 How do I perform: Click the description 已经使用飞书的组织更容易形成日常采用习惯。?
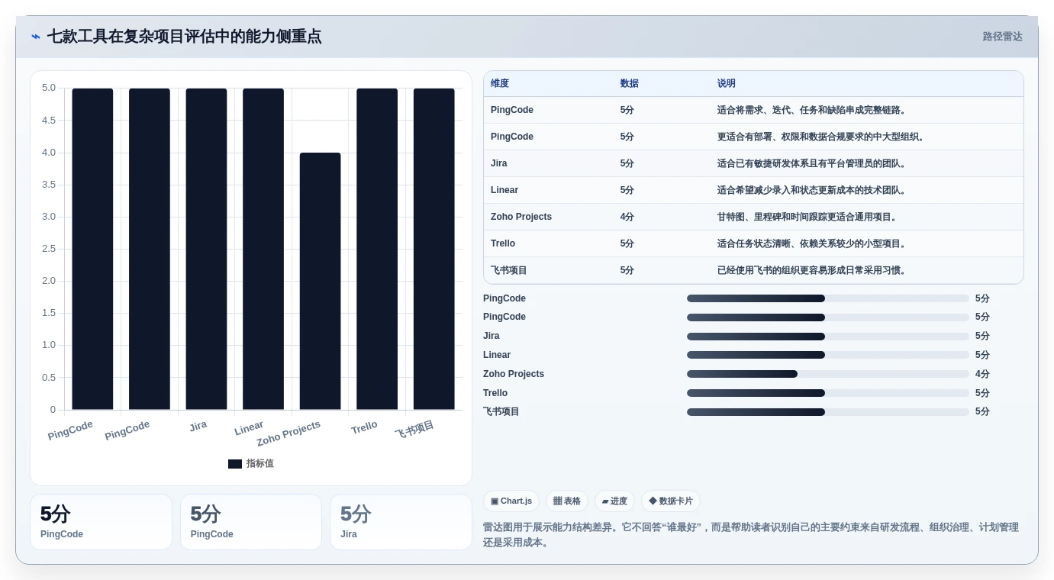[813, 270]
